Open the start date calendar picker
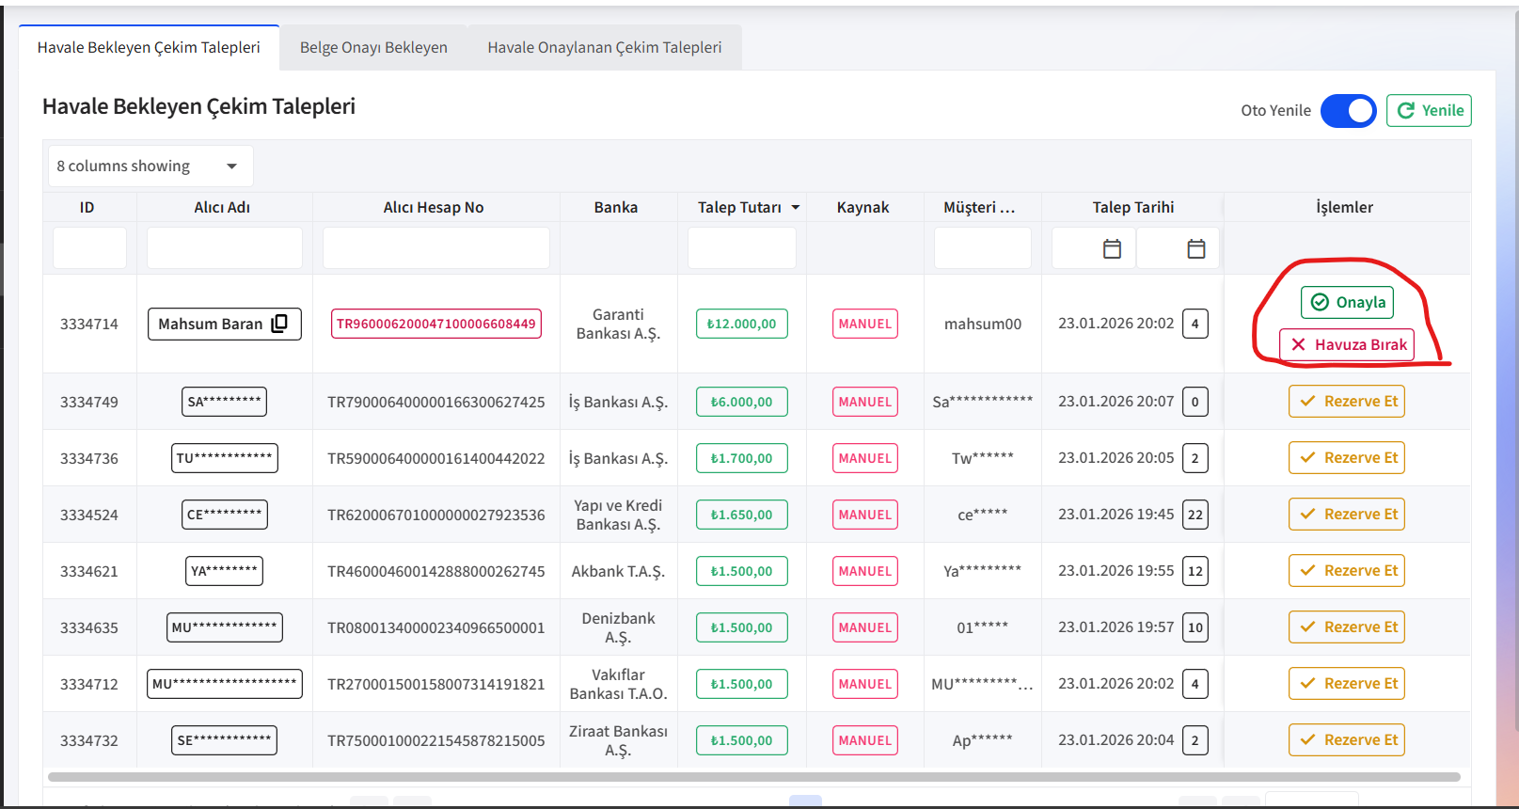Screen dimensions: 1519x809 1112,248
